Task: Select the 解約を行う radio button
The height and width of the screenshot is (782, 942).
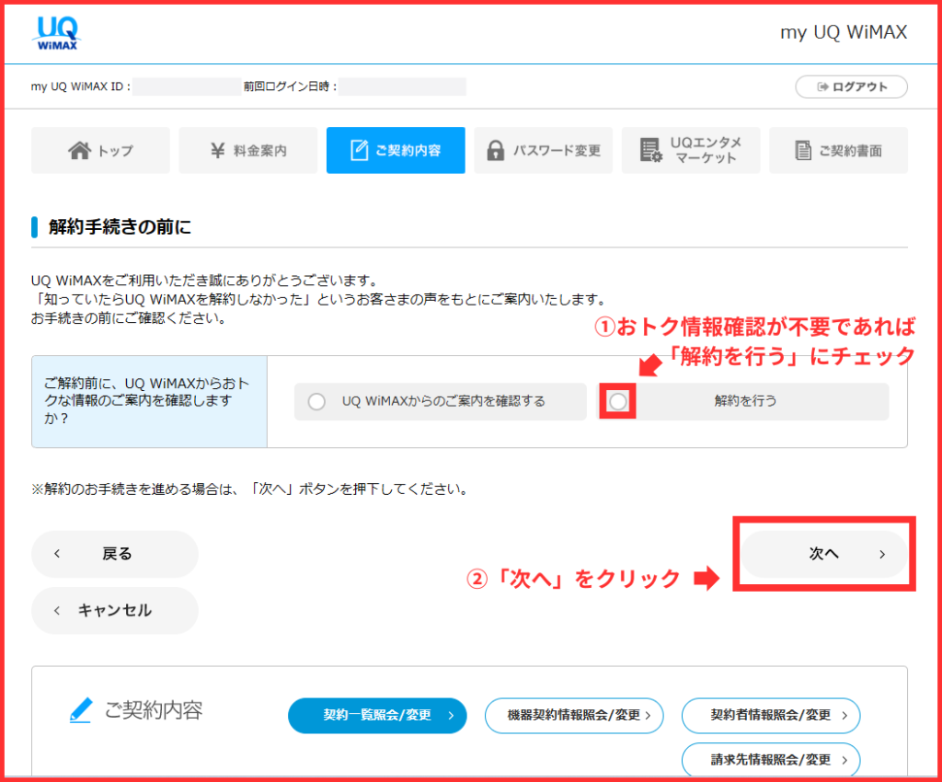Action: point(617,401)
